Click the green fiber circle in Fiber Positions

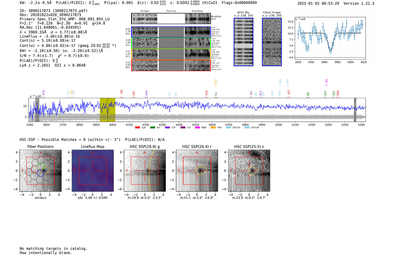tap(41, 166)
